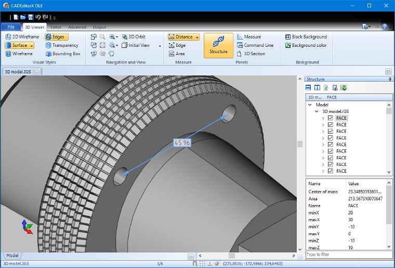The width and height of the screenshot is (395, 268).
Task: Click the FACE breadcrumb header in Structure
Action: click(x=332, y=97)
